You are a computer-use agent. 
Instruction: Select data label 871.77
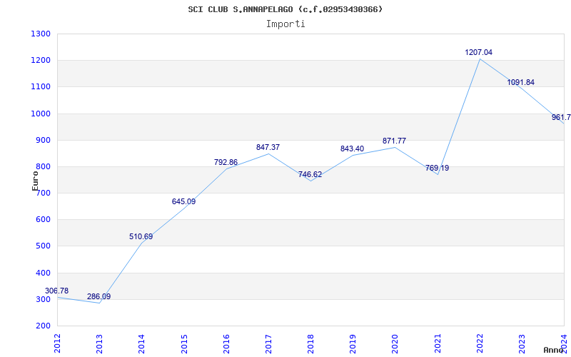pyautogui.click(x=395, y=141)
